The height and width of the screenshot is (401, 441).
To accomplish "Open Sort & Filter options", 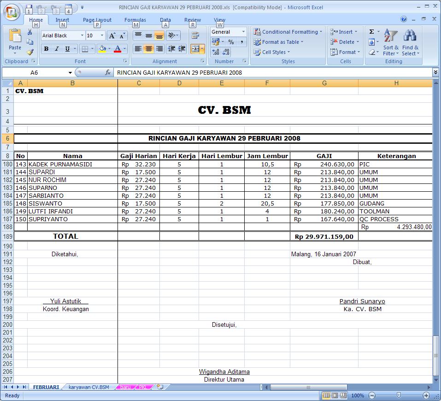I will point(391,42).
